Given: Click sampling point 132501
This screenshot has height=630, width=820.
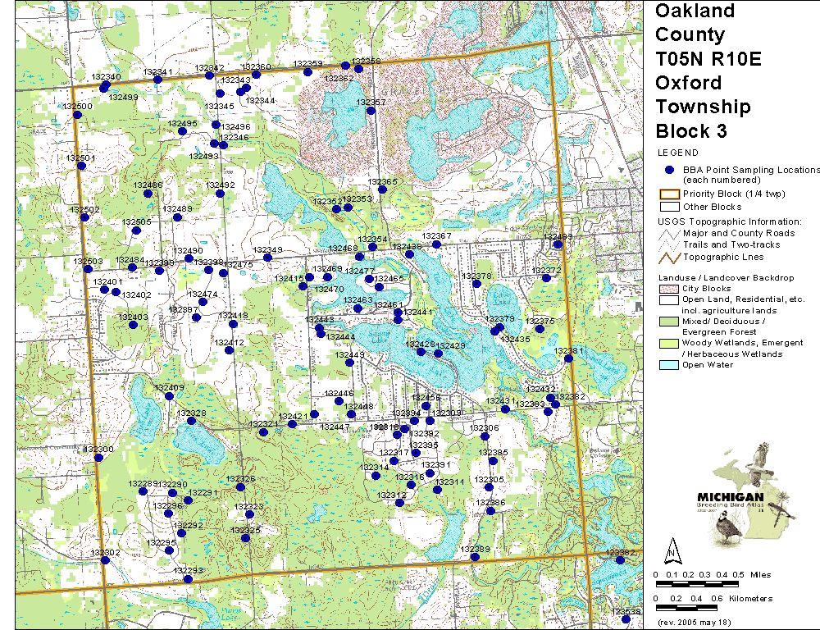Looking at the screenshot, I should tap(81, 167).
